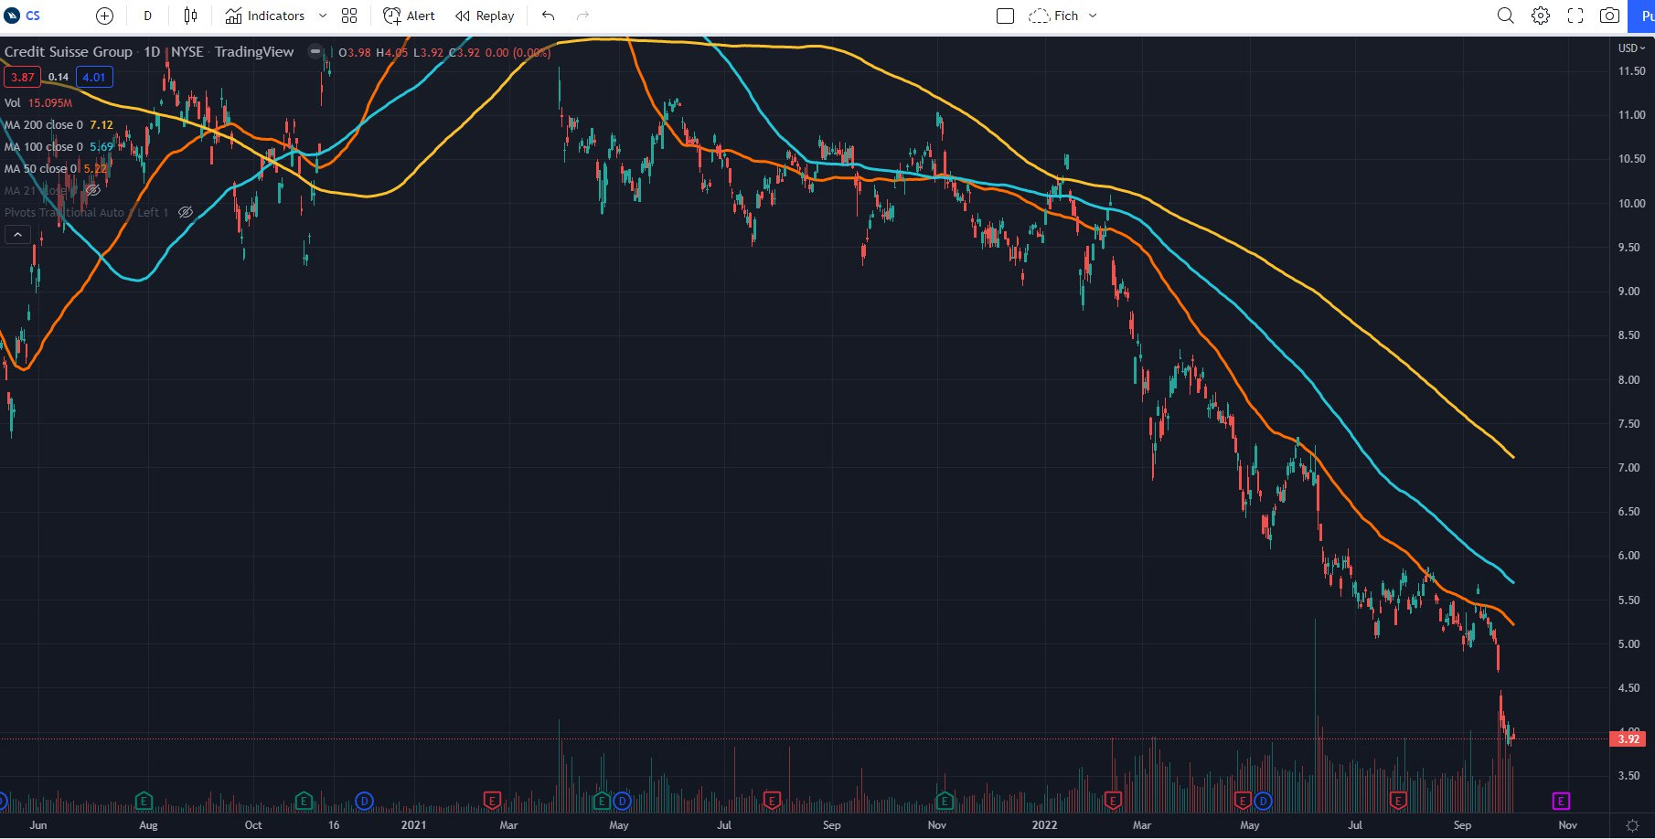Select the Credit Suisse Group title legend
Screen dimensions: 1655x839
(69, 51)
